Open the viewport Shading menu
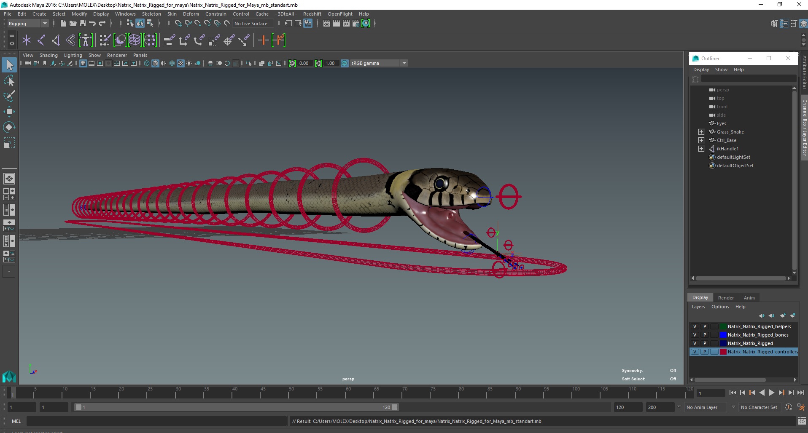Screen dimensions: 808x433 (48, 55)
